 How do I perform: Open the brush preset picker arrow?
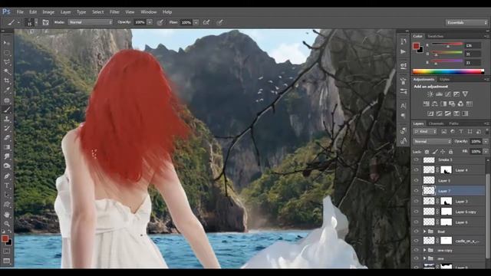(x=36, y=22)
